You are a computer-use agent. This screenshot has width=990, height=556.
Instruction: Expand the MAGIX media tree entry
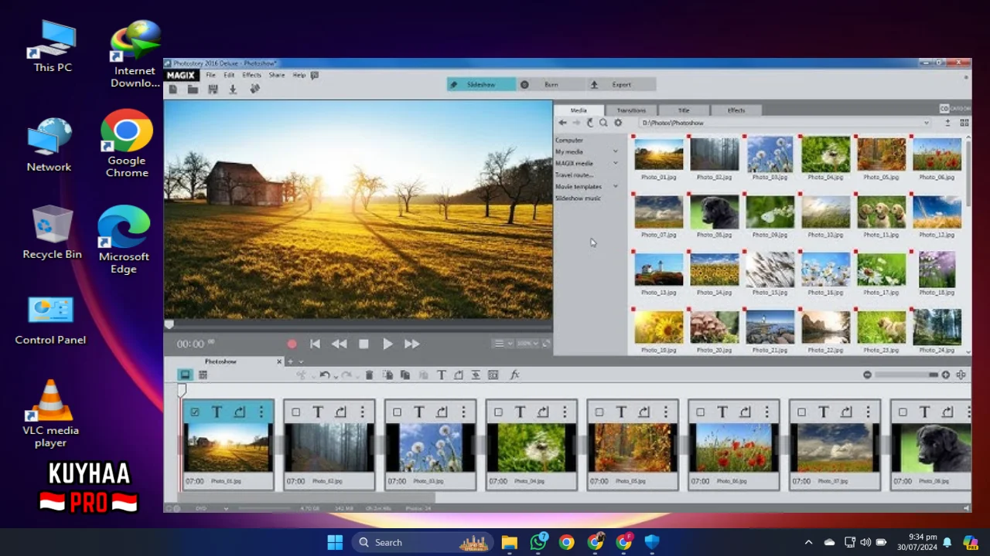(x=616, y=163)
